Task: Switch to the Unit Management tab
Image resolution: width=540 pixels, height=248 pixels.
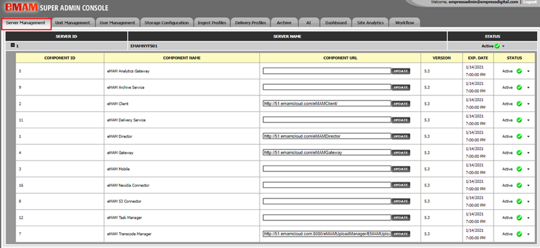Action: pyautogui.click(x=72, y=23)
